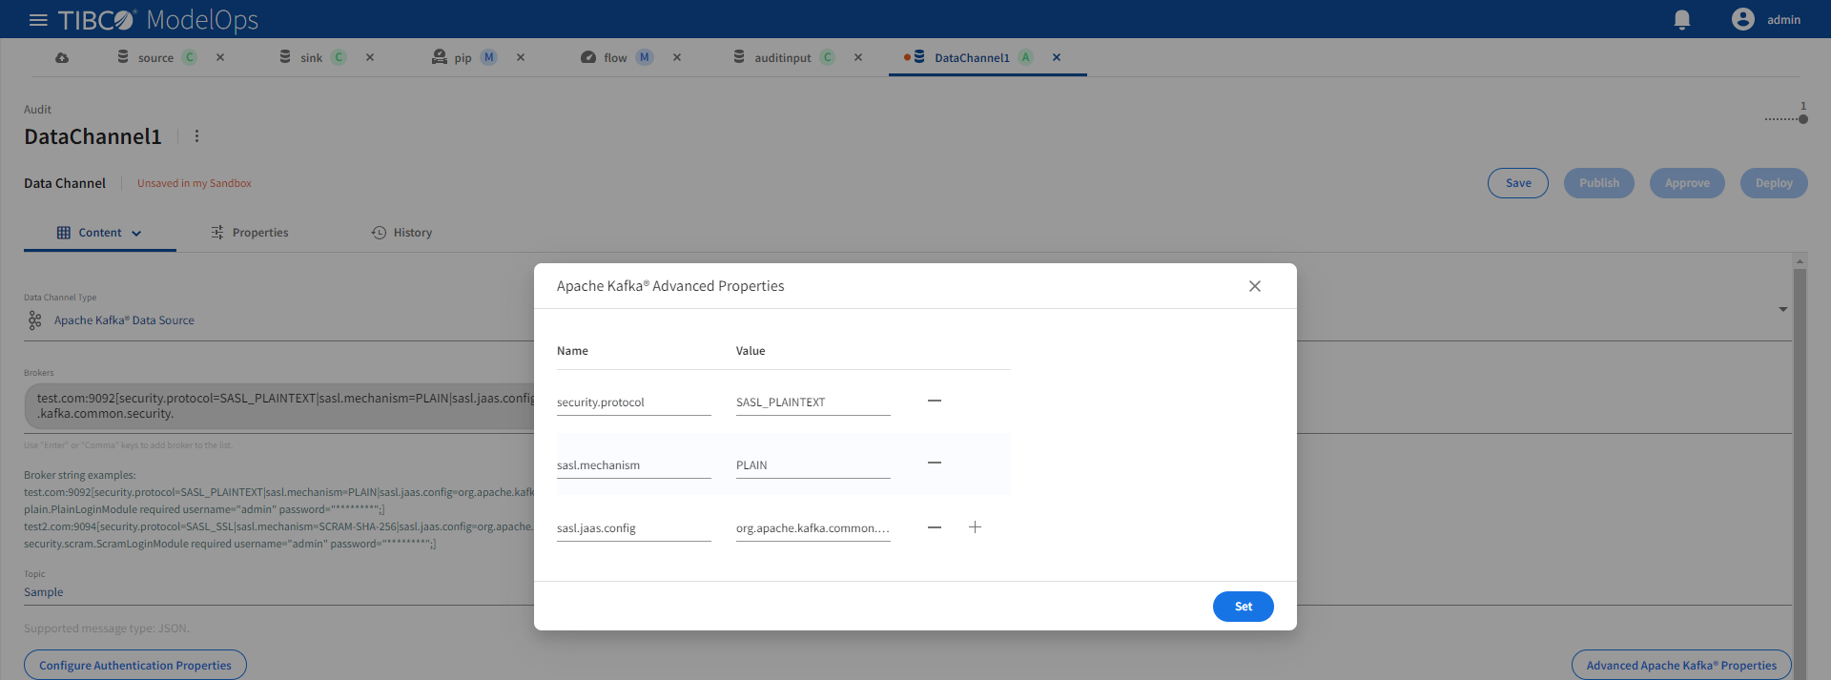Image resolution: width=1831 pixels, height=680 pixels.
Task: Click the cloud upload icon tab
Action: pos(62,58)
